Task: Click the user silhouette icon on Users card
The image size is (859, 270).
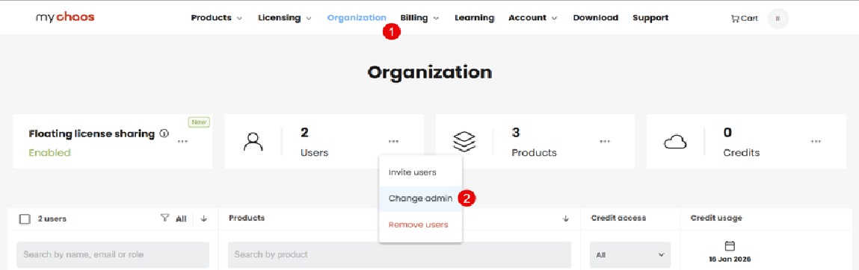Action: (x=253, y=142)
